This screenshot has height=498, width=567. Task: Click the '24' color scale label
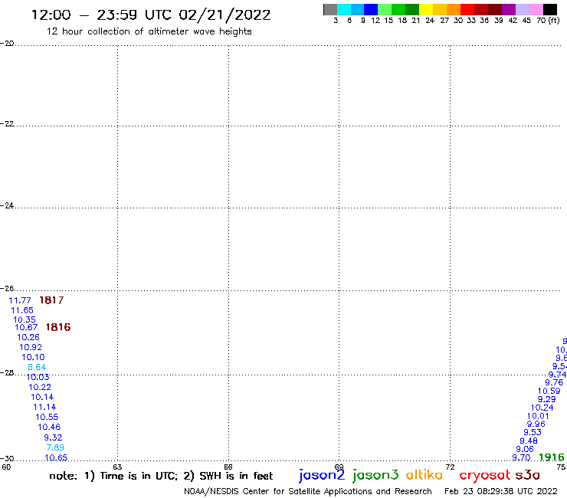point(430,20)
